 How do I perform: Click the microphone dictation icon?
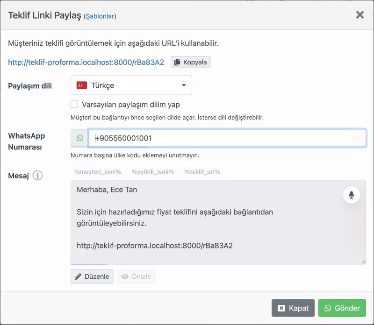pos(352,195)
